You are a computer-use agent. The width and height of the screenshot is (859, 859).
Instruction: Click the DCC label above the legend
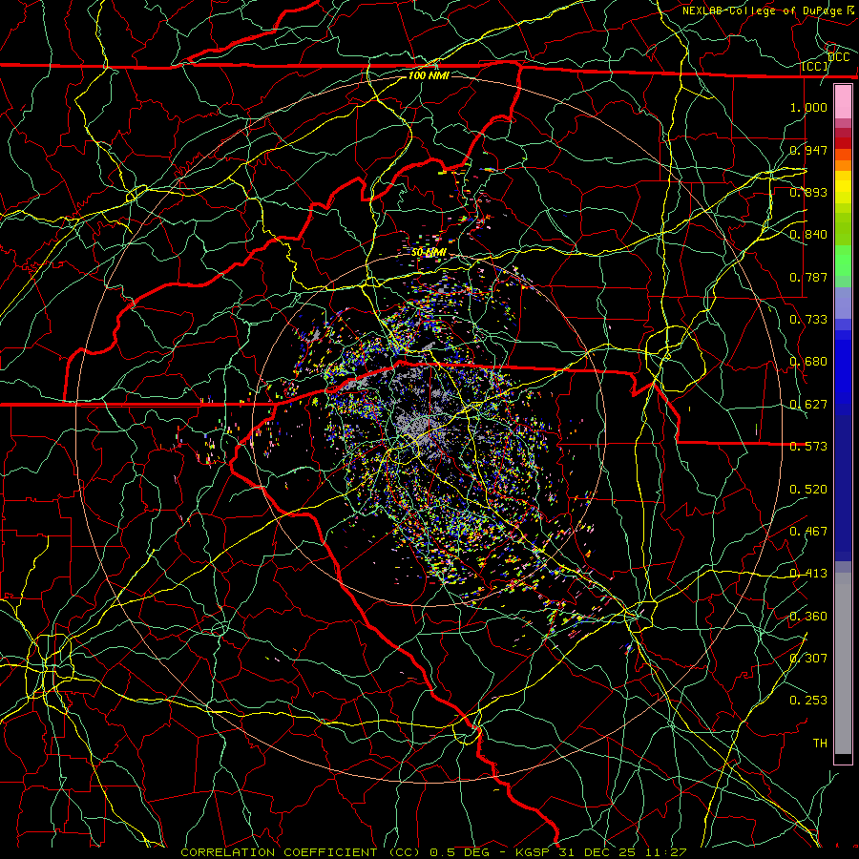click(x=839, y=57)
